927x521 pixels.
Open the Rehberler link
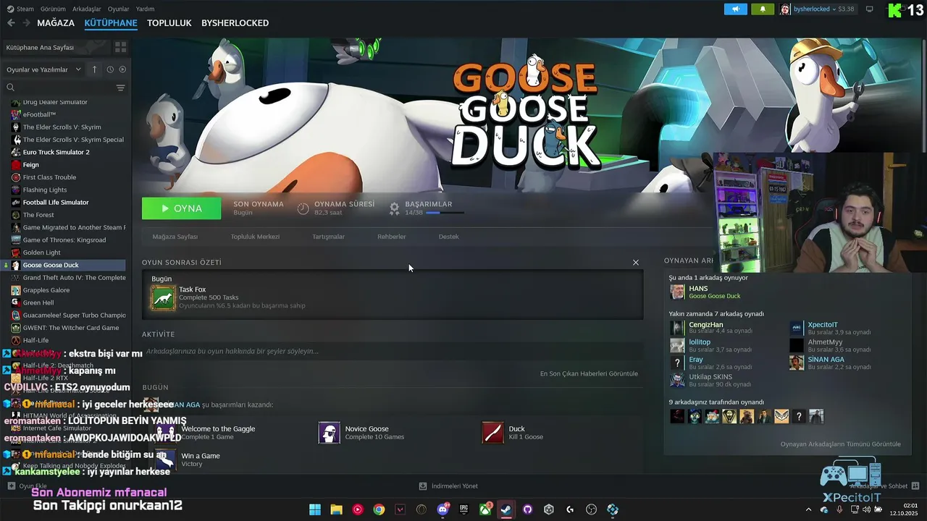coord(391,237)
